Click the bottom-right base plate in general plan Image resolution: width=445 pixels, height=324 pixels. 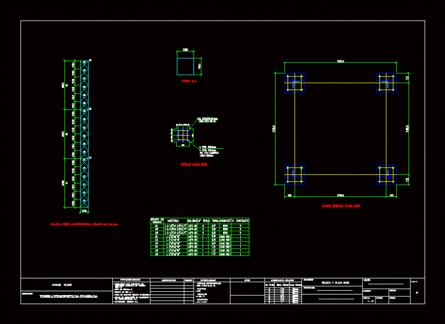386,175
